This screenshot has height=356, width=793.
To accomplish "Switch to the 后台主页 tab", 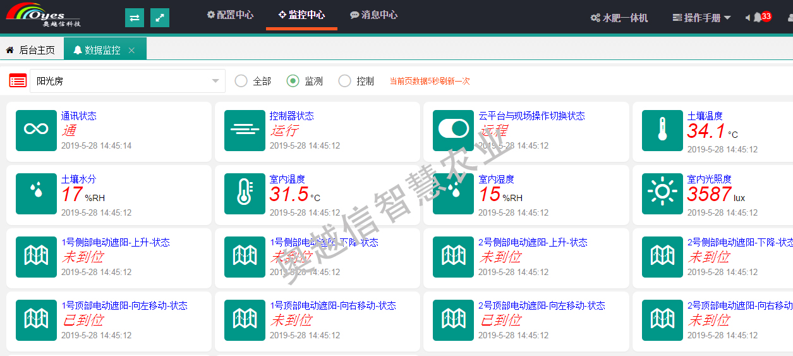I will point(30,50).
